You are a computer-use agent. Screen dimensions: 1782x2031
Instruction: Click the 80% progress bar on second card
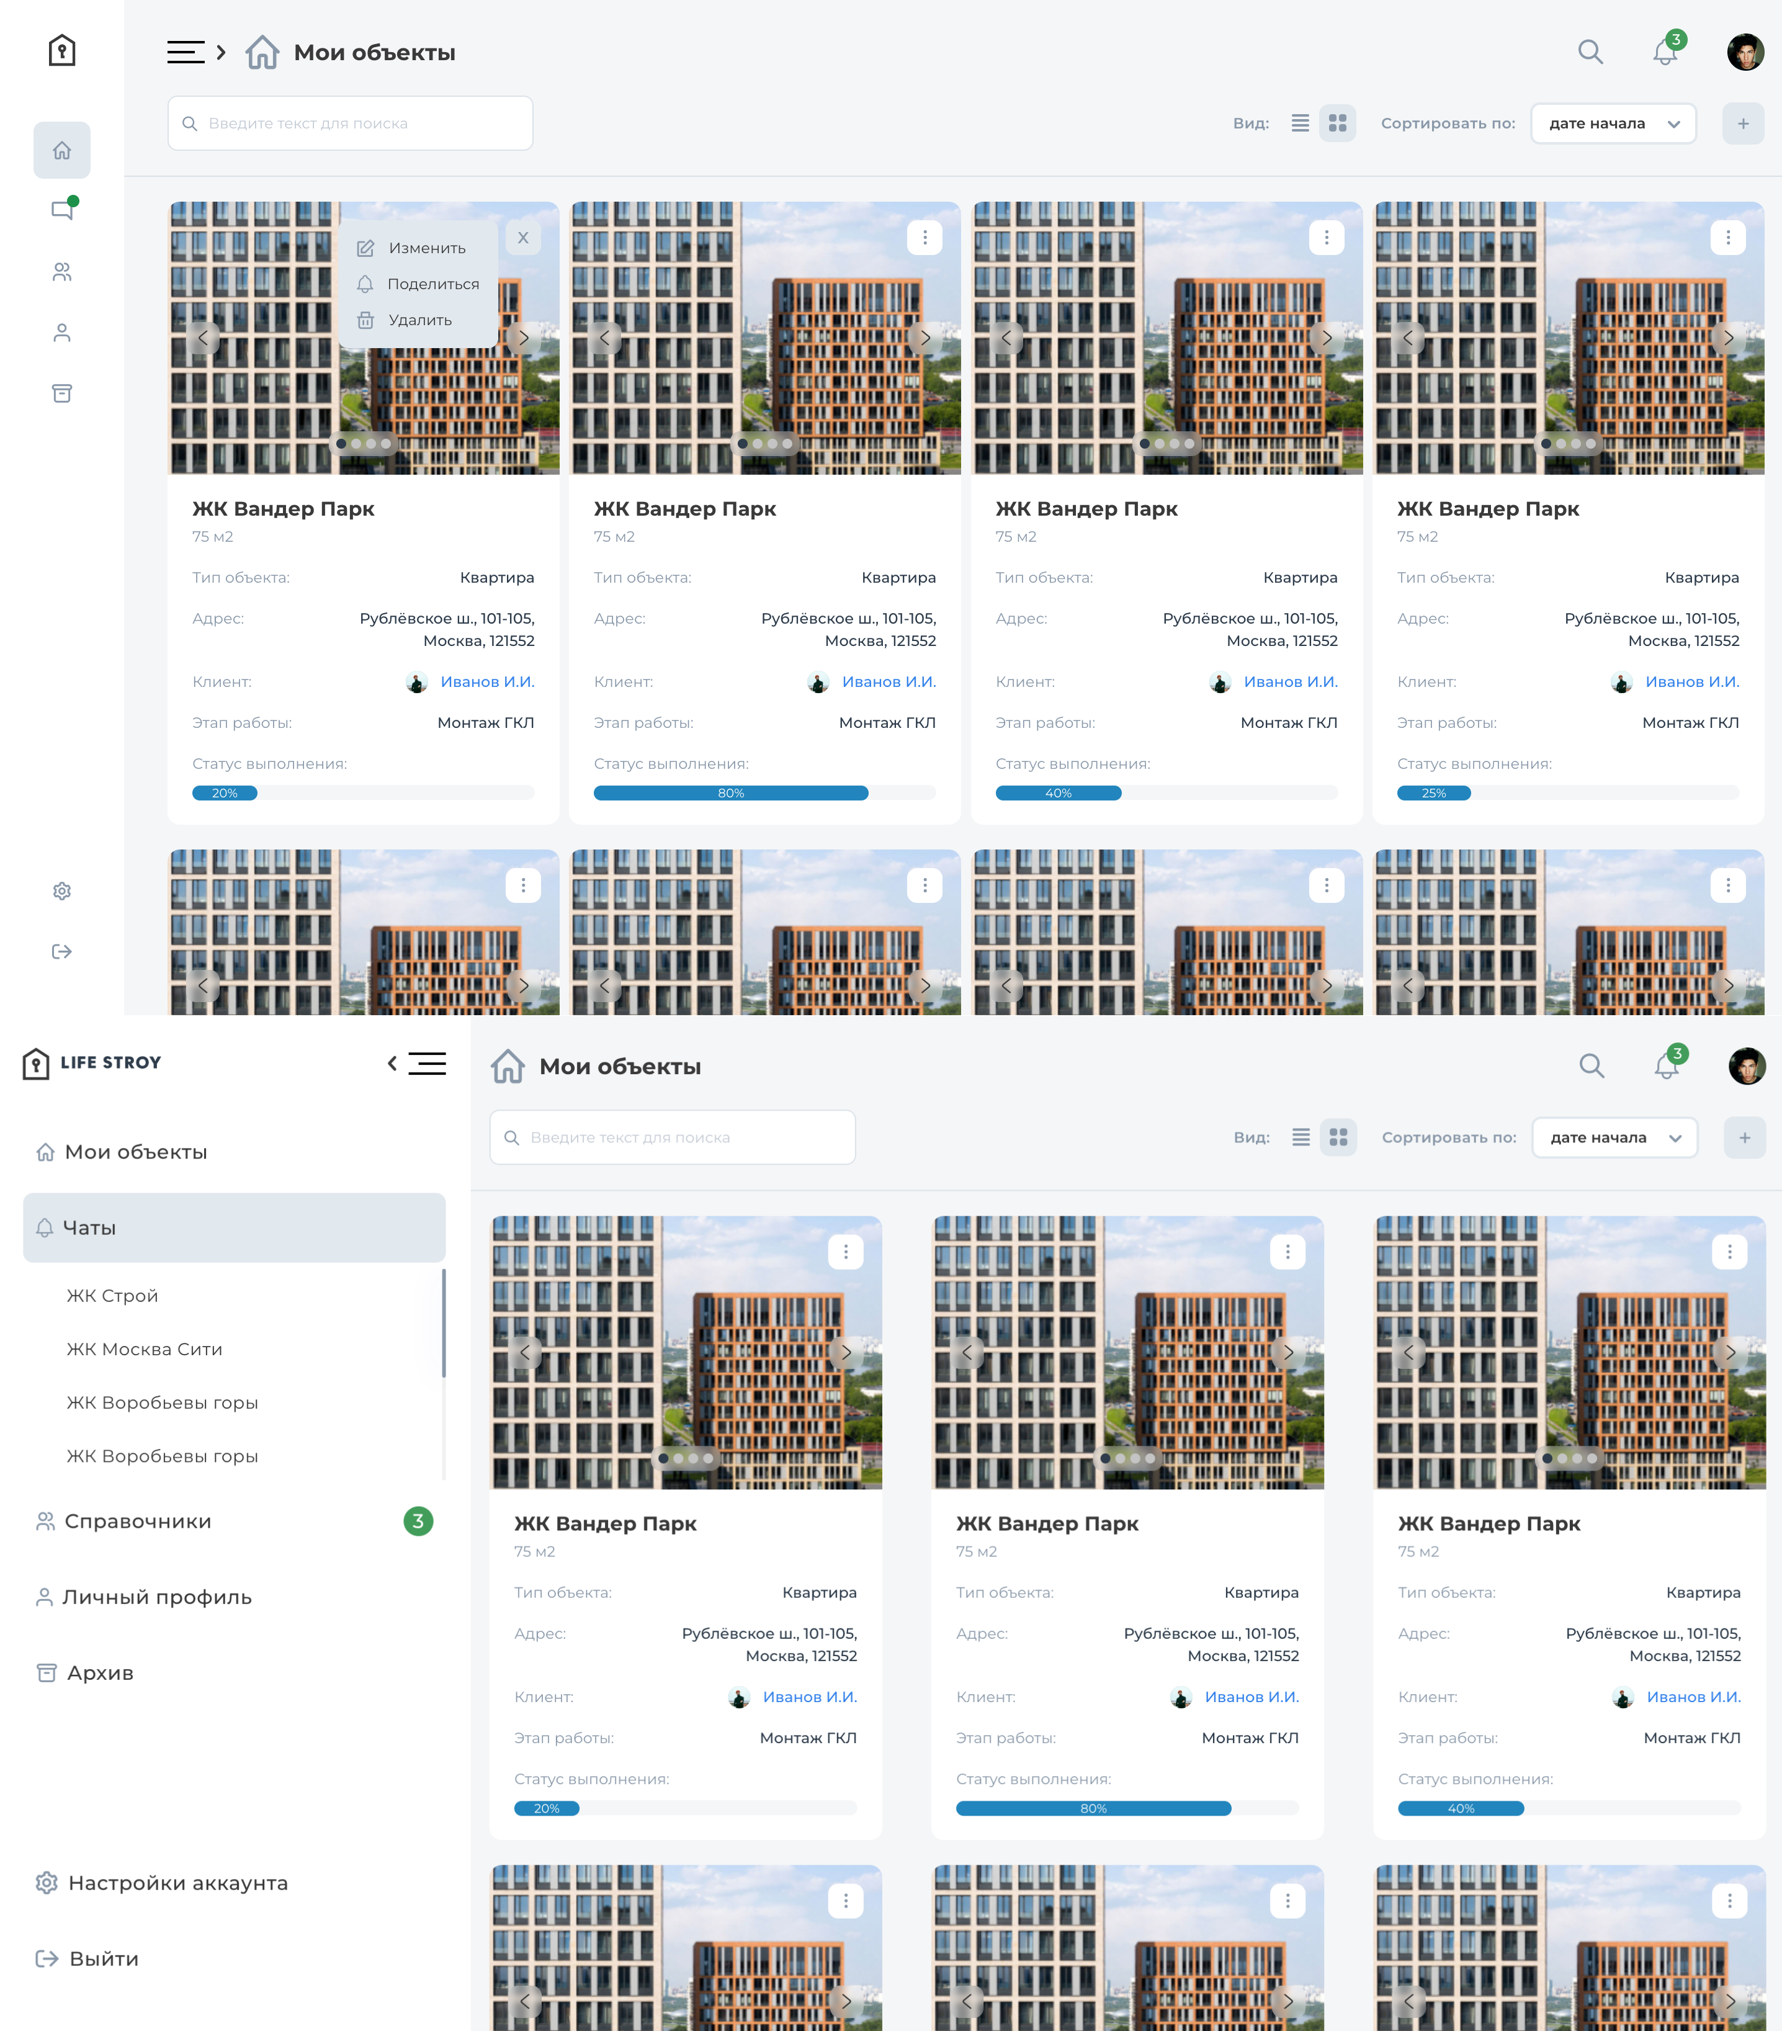point(765,793)
